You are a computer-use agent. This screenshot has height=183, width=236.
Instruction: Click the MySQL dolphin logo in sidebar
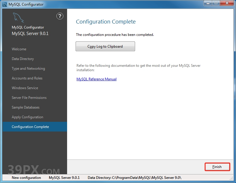point(18,18)
